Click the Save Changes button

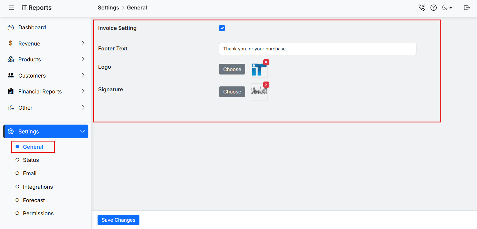coord(118,220)
